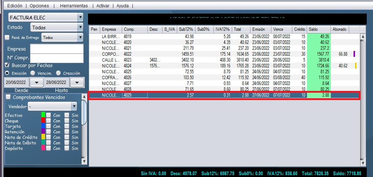Viewport: 373px width, 177px height.
Task: Open the Herramientas menu
Action: (x=74, y=6)
